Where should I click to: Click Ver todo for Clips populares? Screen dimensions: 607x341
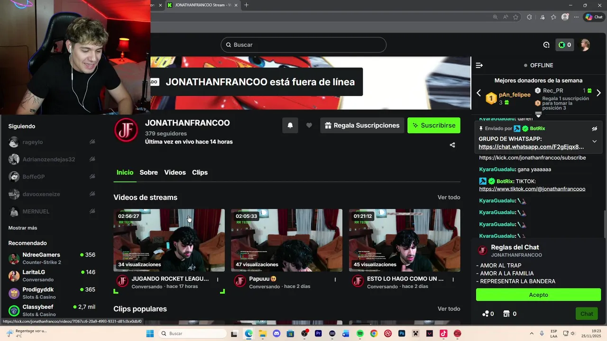[449, 309]
